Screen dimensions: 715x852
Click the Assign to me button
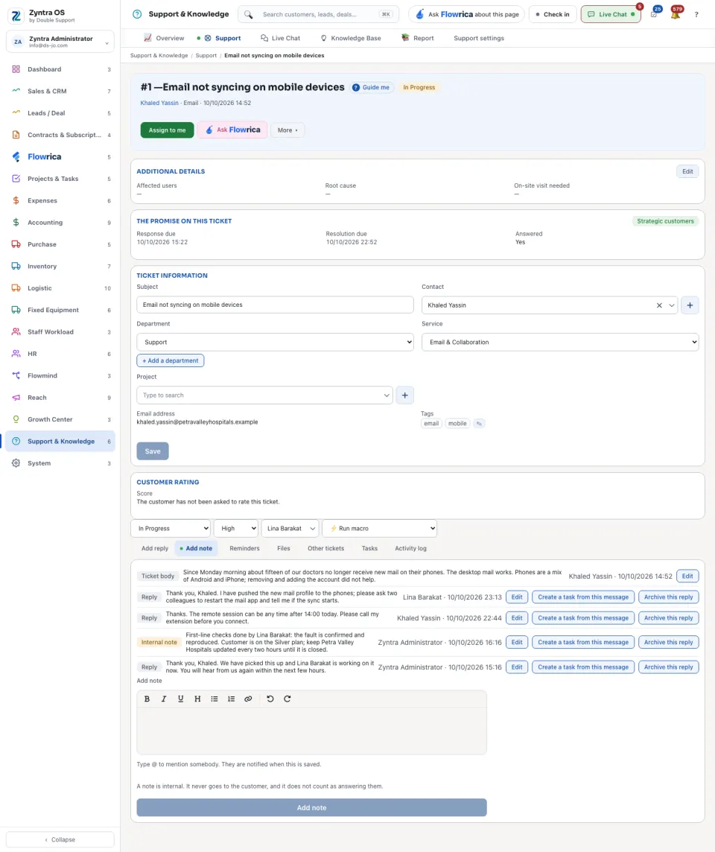pos(168,130)
